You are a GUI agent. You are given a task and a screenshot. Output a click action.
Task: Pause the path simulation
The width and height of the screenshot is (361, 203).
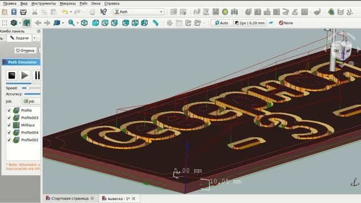tap(37, 75)
